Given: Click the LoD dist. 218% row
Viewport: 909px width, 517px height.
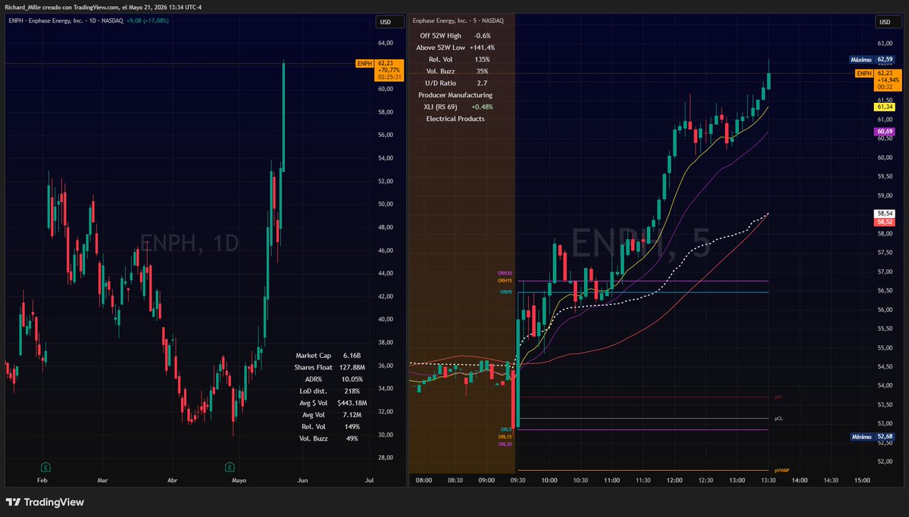Looking at the screenshot, I should (328, 391).
